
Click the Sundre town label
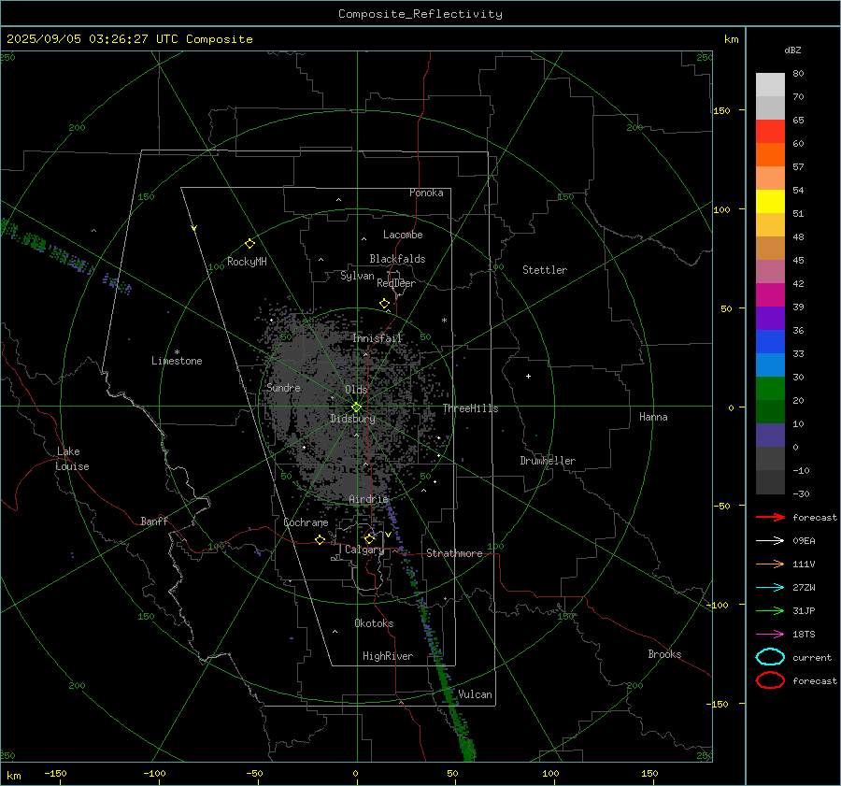tap(283, 387)
